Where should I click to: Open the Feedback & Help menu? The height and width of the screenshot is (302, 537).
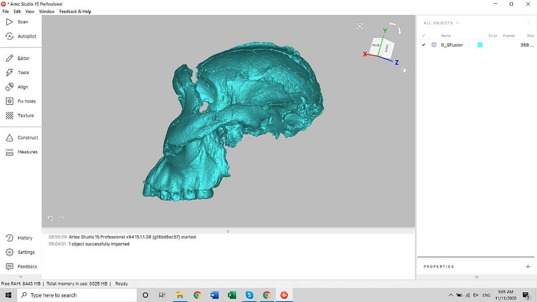coord(75,11)
